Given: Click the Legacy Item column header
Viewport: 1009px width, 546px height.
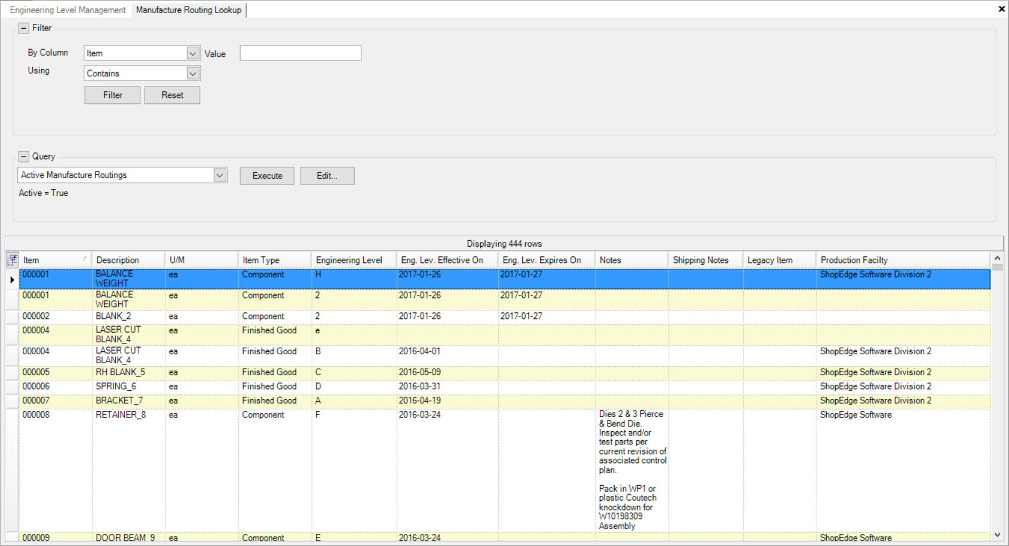Looking at the screenshot, I should [780, 260].
